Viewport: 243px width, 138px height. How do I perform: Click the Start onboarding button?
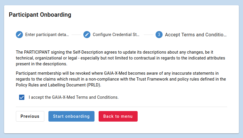[x=71, y=116]
